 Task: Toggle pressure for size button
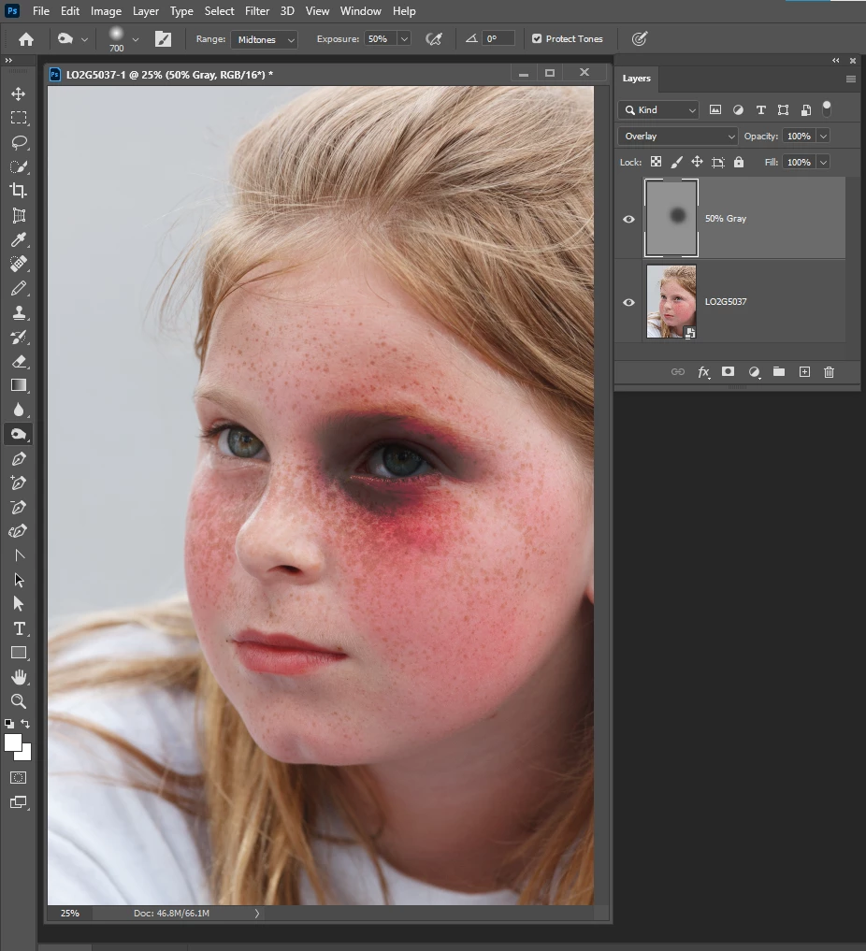[639, 39]
